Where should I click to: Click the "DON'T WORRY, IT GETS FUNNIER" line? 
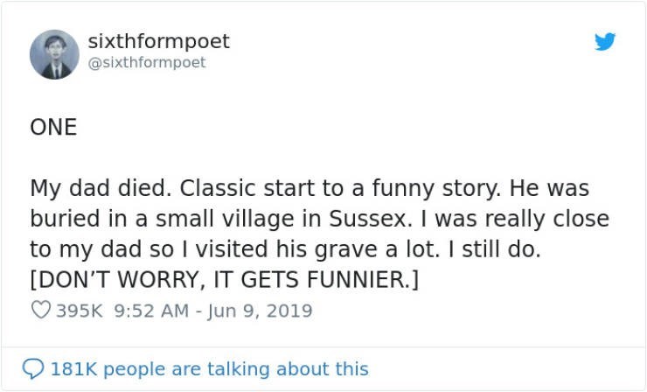coord(226,280)
